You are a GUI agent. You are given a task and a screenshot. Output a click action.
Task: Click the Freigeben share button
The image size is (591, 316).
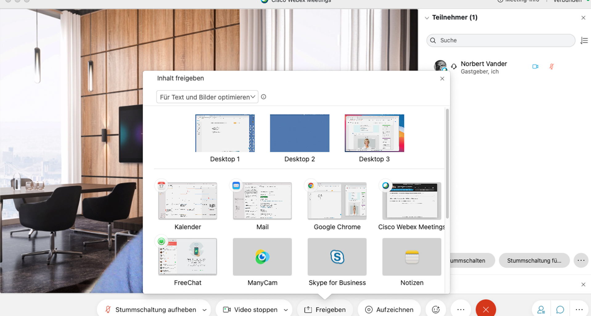pyautogui.click(x=325, y=309)
